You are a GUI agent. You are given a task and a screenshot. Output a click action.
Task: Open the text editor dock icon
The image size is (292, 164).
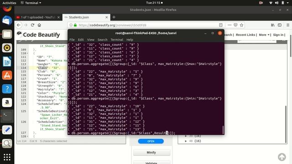tap(7, 130)
